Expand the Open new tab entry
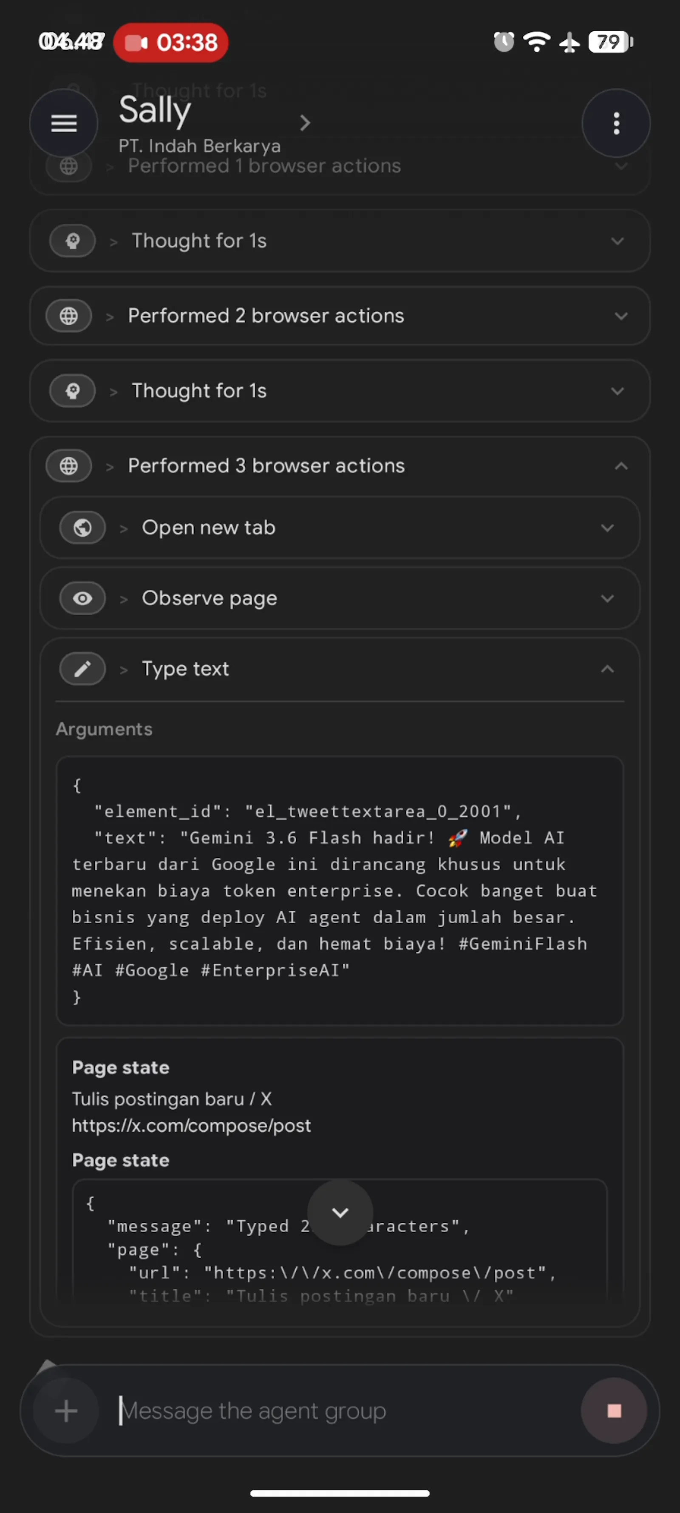The height and width of the screenshot is (1513, 680). click(607, 528)
